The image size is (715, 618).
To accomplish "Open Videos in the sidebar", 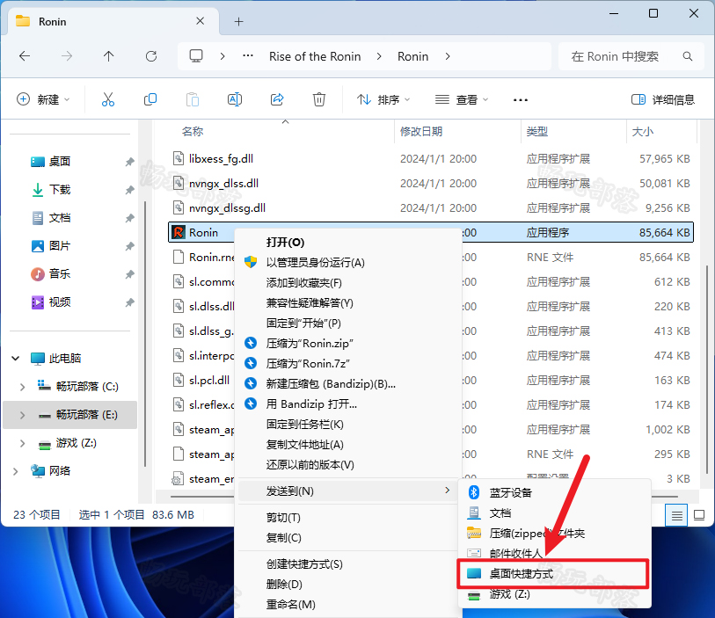I will coord(59,302).
